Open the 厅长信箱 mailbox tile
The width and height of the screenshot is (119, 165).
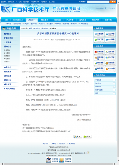click(x=99, y=52)
